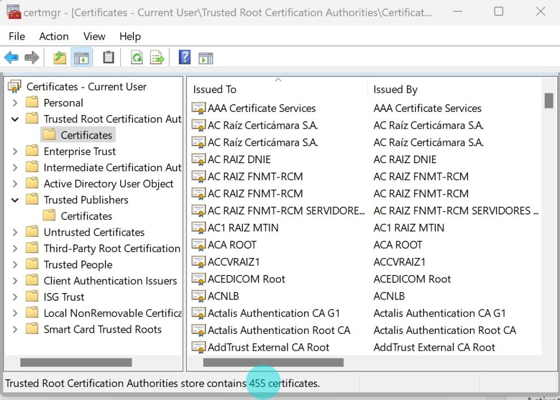The height and width of the screenshot is (400, 560).
Task: Click Issued By cell reading ACCVRAIZ1
Action: tap(399, 262)
